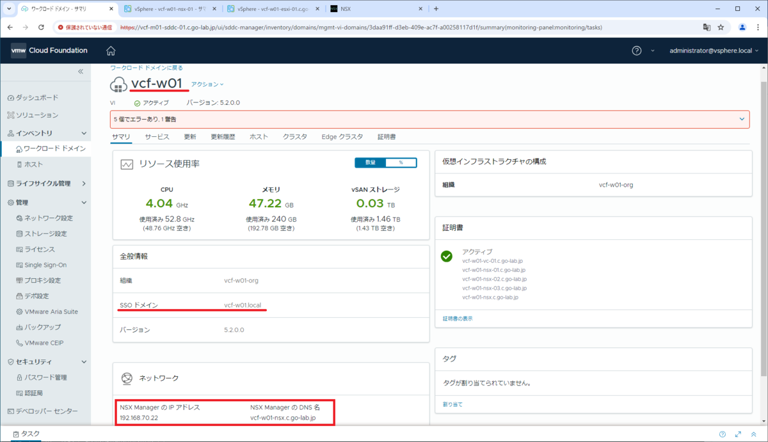The width and height of the screenshot is (768, 442).
Task: Open administrator@vsphere.local user menu
Action: click(x=715, y=51)
